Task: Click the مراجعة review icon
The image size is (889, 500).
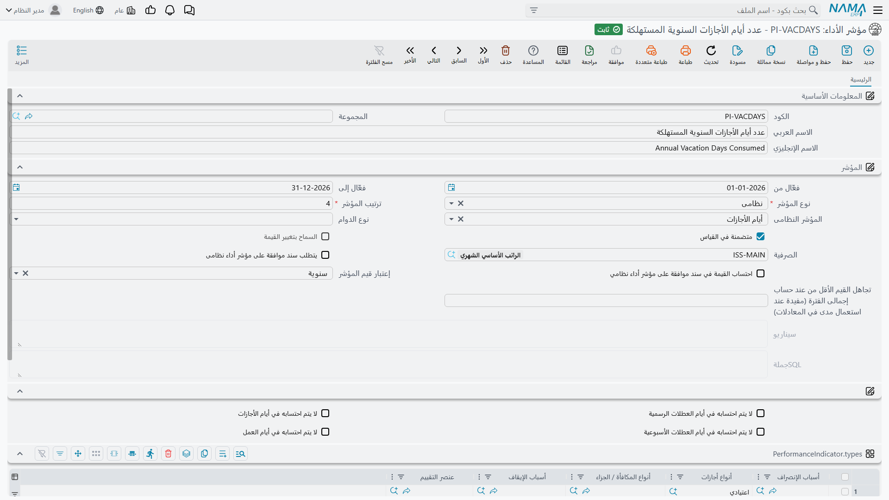Action: pyautogui.click(x=589, y=50)
